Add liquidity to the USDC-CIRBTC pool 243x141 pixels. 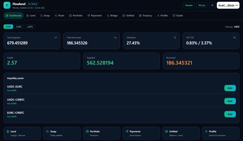point(230,101)
